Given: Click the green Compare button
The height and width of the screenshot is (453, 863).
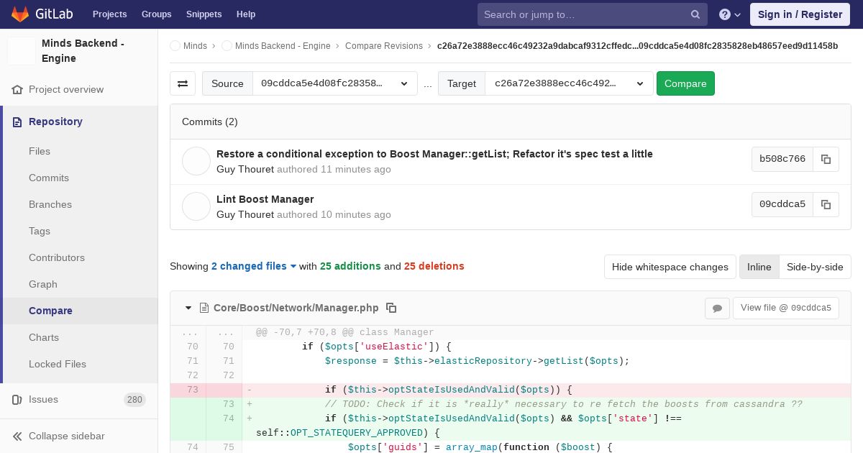Looking at the screenshot, I should (685, 83).
